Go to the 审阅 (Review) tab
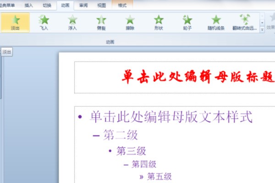The image size is (275, 183). [x=83, y=5]
